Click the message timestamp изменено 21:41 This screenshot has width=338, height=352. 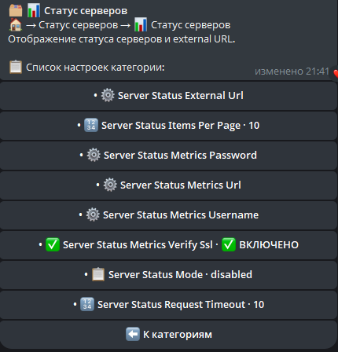pyautogui.click(x=292, y=71)
